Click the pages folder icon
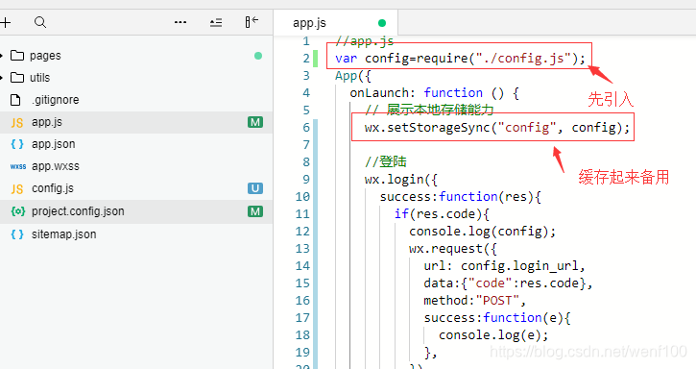 [17, 56]
